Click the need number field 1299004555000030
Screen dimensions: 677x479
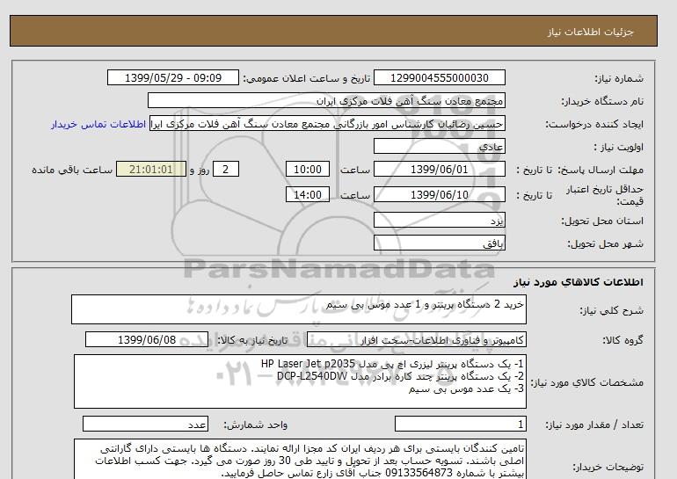[x=439, y=77]
